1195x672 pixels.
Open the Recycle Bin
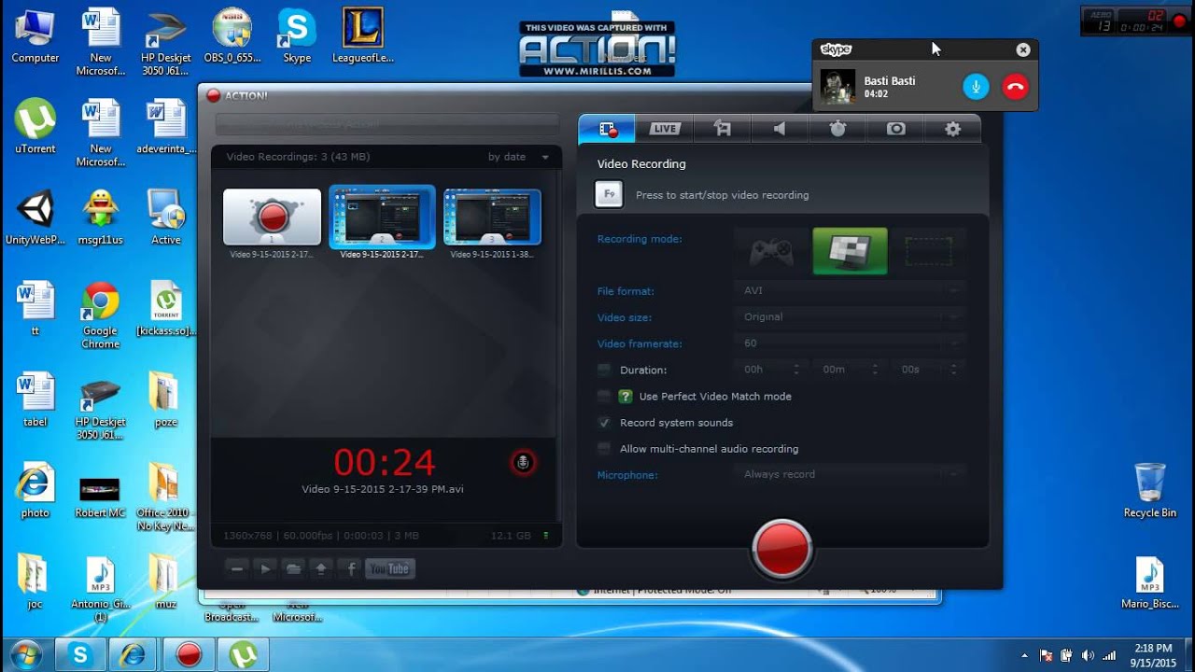point(1150,491)
